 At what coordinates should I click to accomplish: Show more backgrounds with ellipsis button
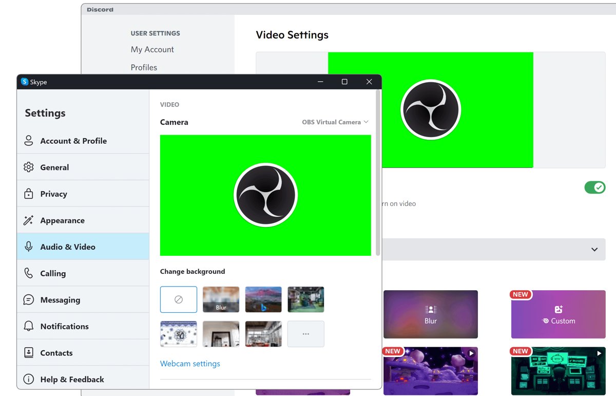pos(306,334)
